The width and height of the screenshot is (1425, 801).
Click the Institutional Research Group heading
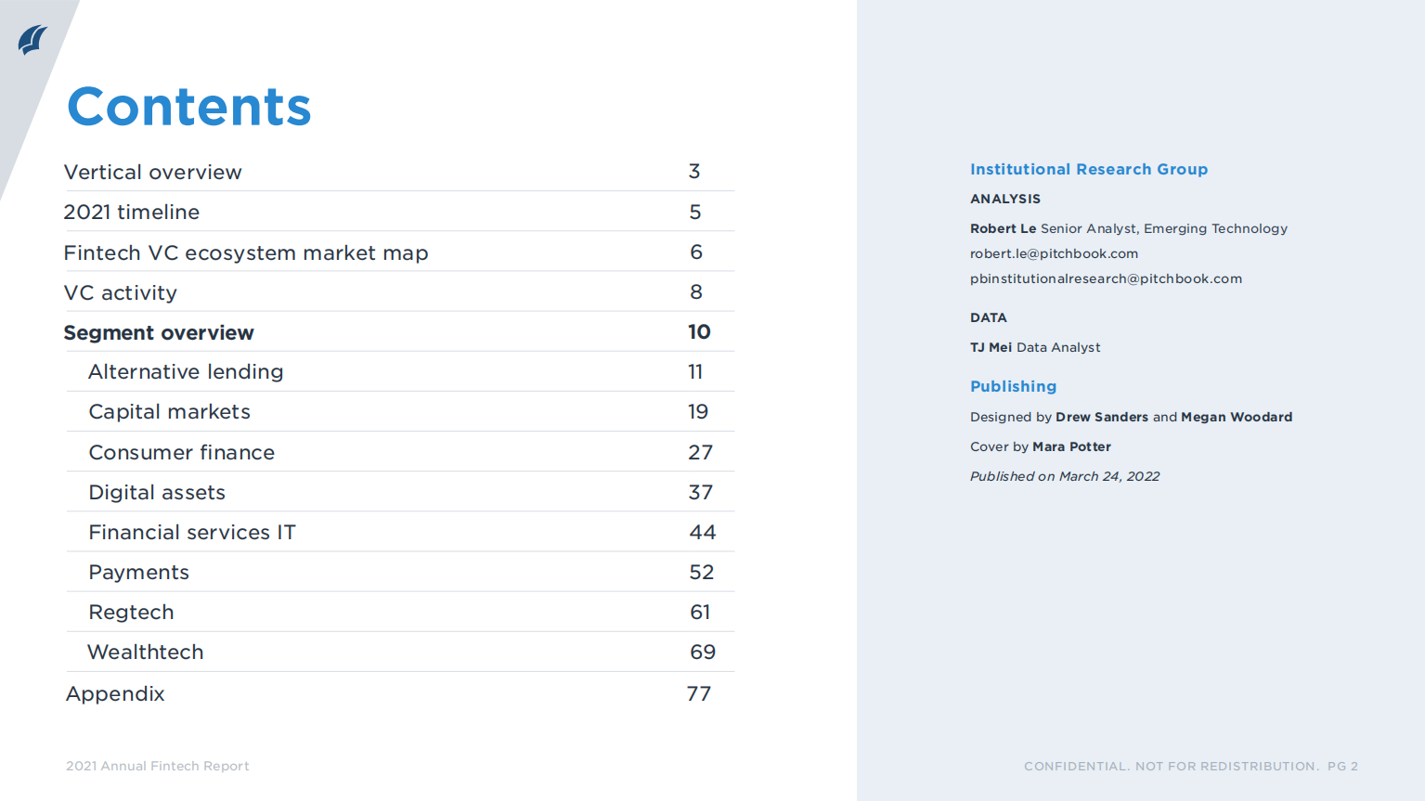click(x=1089, y=169)
